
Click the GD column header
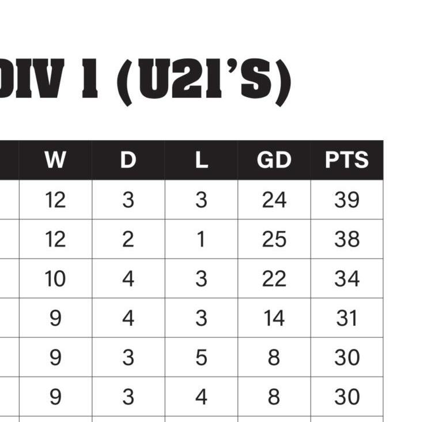click(274, 160)
